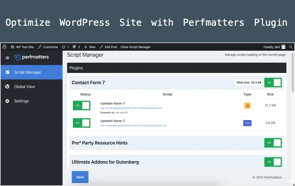Click the Script Manager page title
This screenshot has width=295, height=186.
pos(85,55)
